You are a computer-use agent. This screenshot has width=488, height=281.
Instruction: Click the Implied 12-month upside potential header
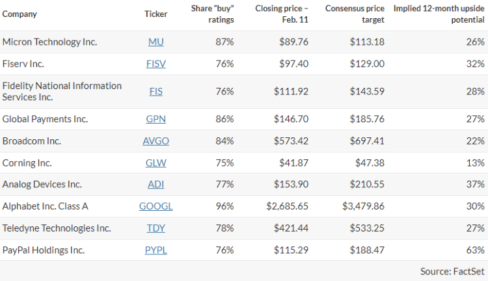pyautogui.click(x=439, y=14)
